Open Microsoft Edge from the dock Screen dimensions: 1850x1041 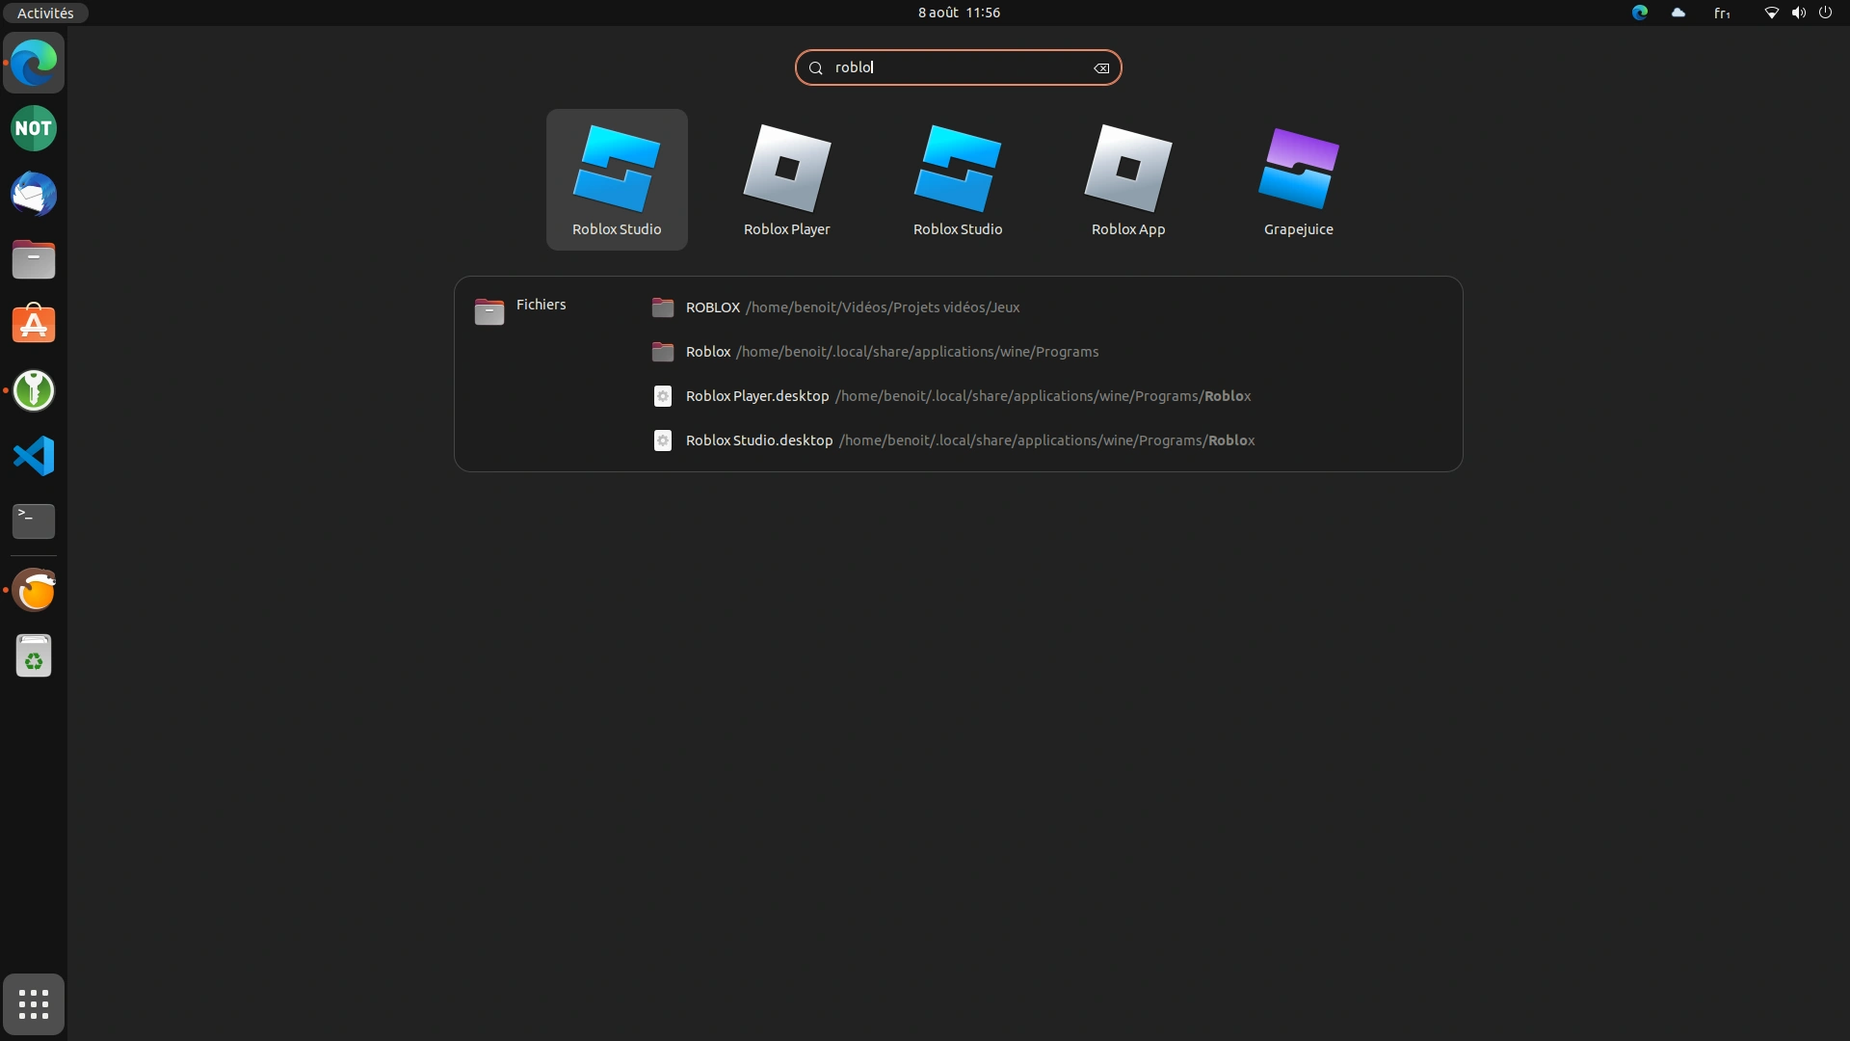(x=34, y=64)
